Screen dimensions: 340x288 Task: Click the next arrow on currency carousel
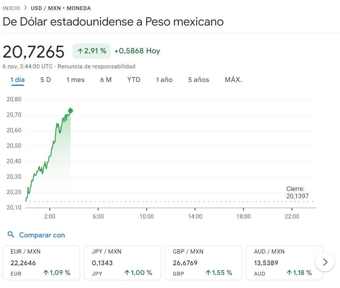click(x=325, y=262)
